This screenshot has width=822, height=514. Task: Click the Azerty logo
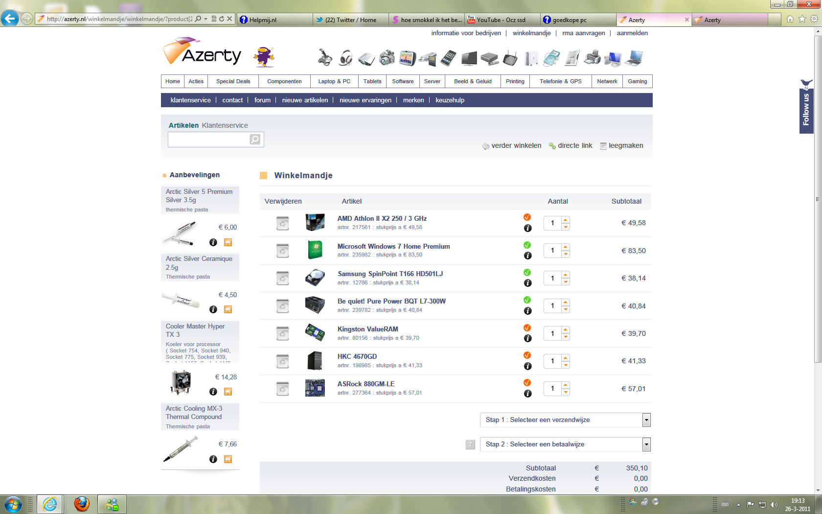202,52
